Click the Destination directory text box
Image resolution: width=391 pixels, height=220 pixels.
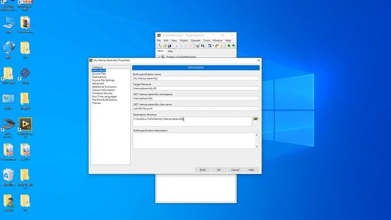click(192, 122)
